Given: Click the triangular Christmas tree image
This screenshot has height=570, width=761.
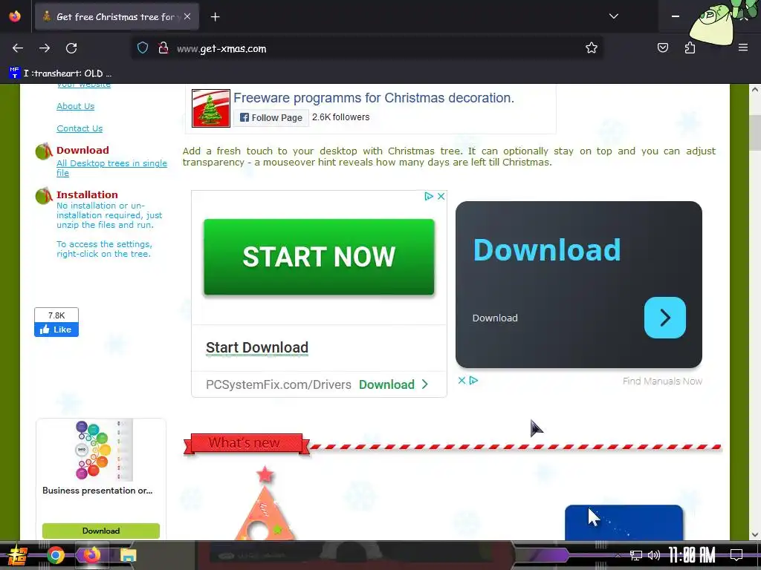Looking at the screenshot, I should pos(265,503).
